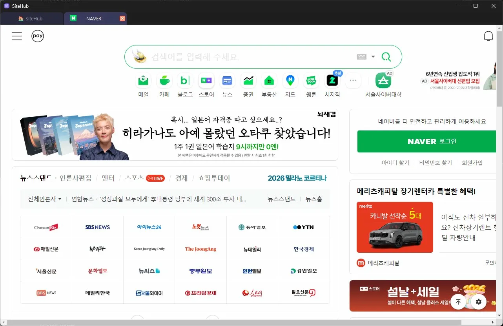Open settings via the gear icon

click(x=478, y=302)
